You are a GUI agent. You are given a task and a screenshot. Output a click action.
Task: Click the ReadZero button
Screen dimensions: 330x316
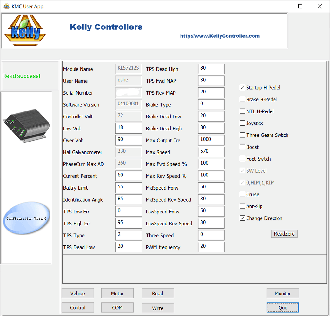click(x=284, y=234)
